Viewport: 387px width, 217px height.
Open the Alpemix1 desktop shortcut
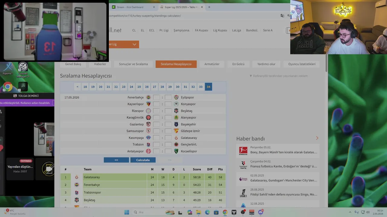(8, 68)
